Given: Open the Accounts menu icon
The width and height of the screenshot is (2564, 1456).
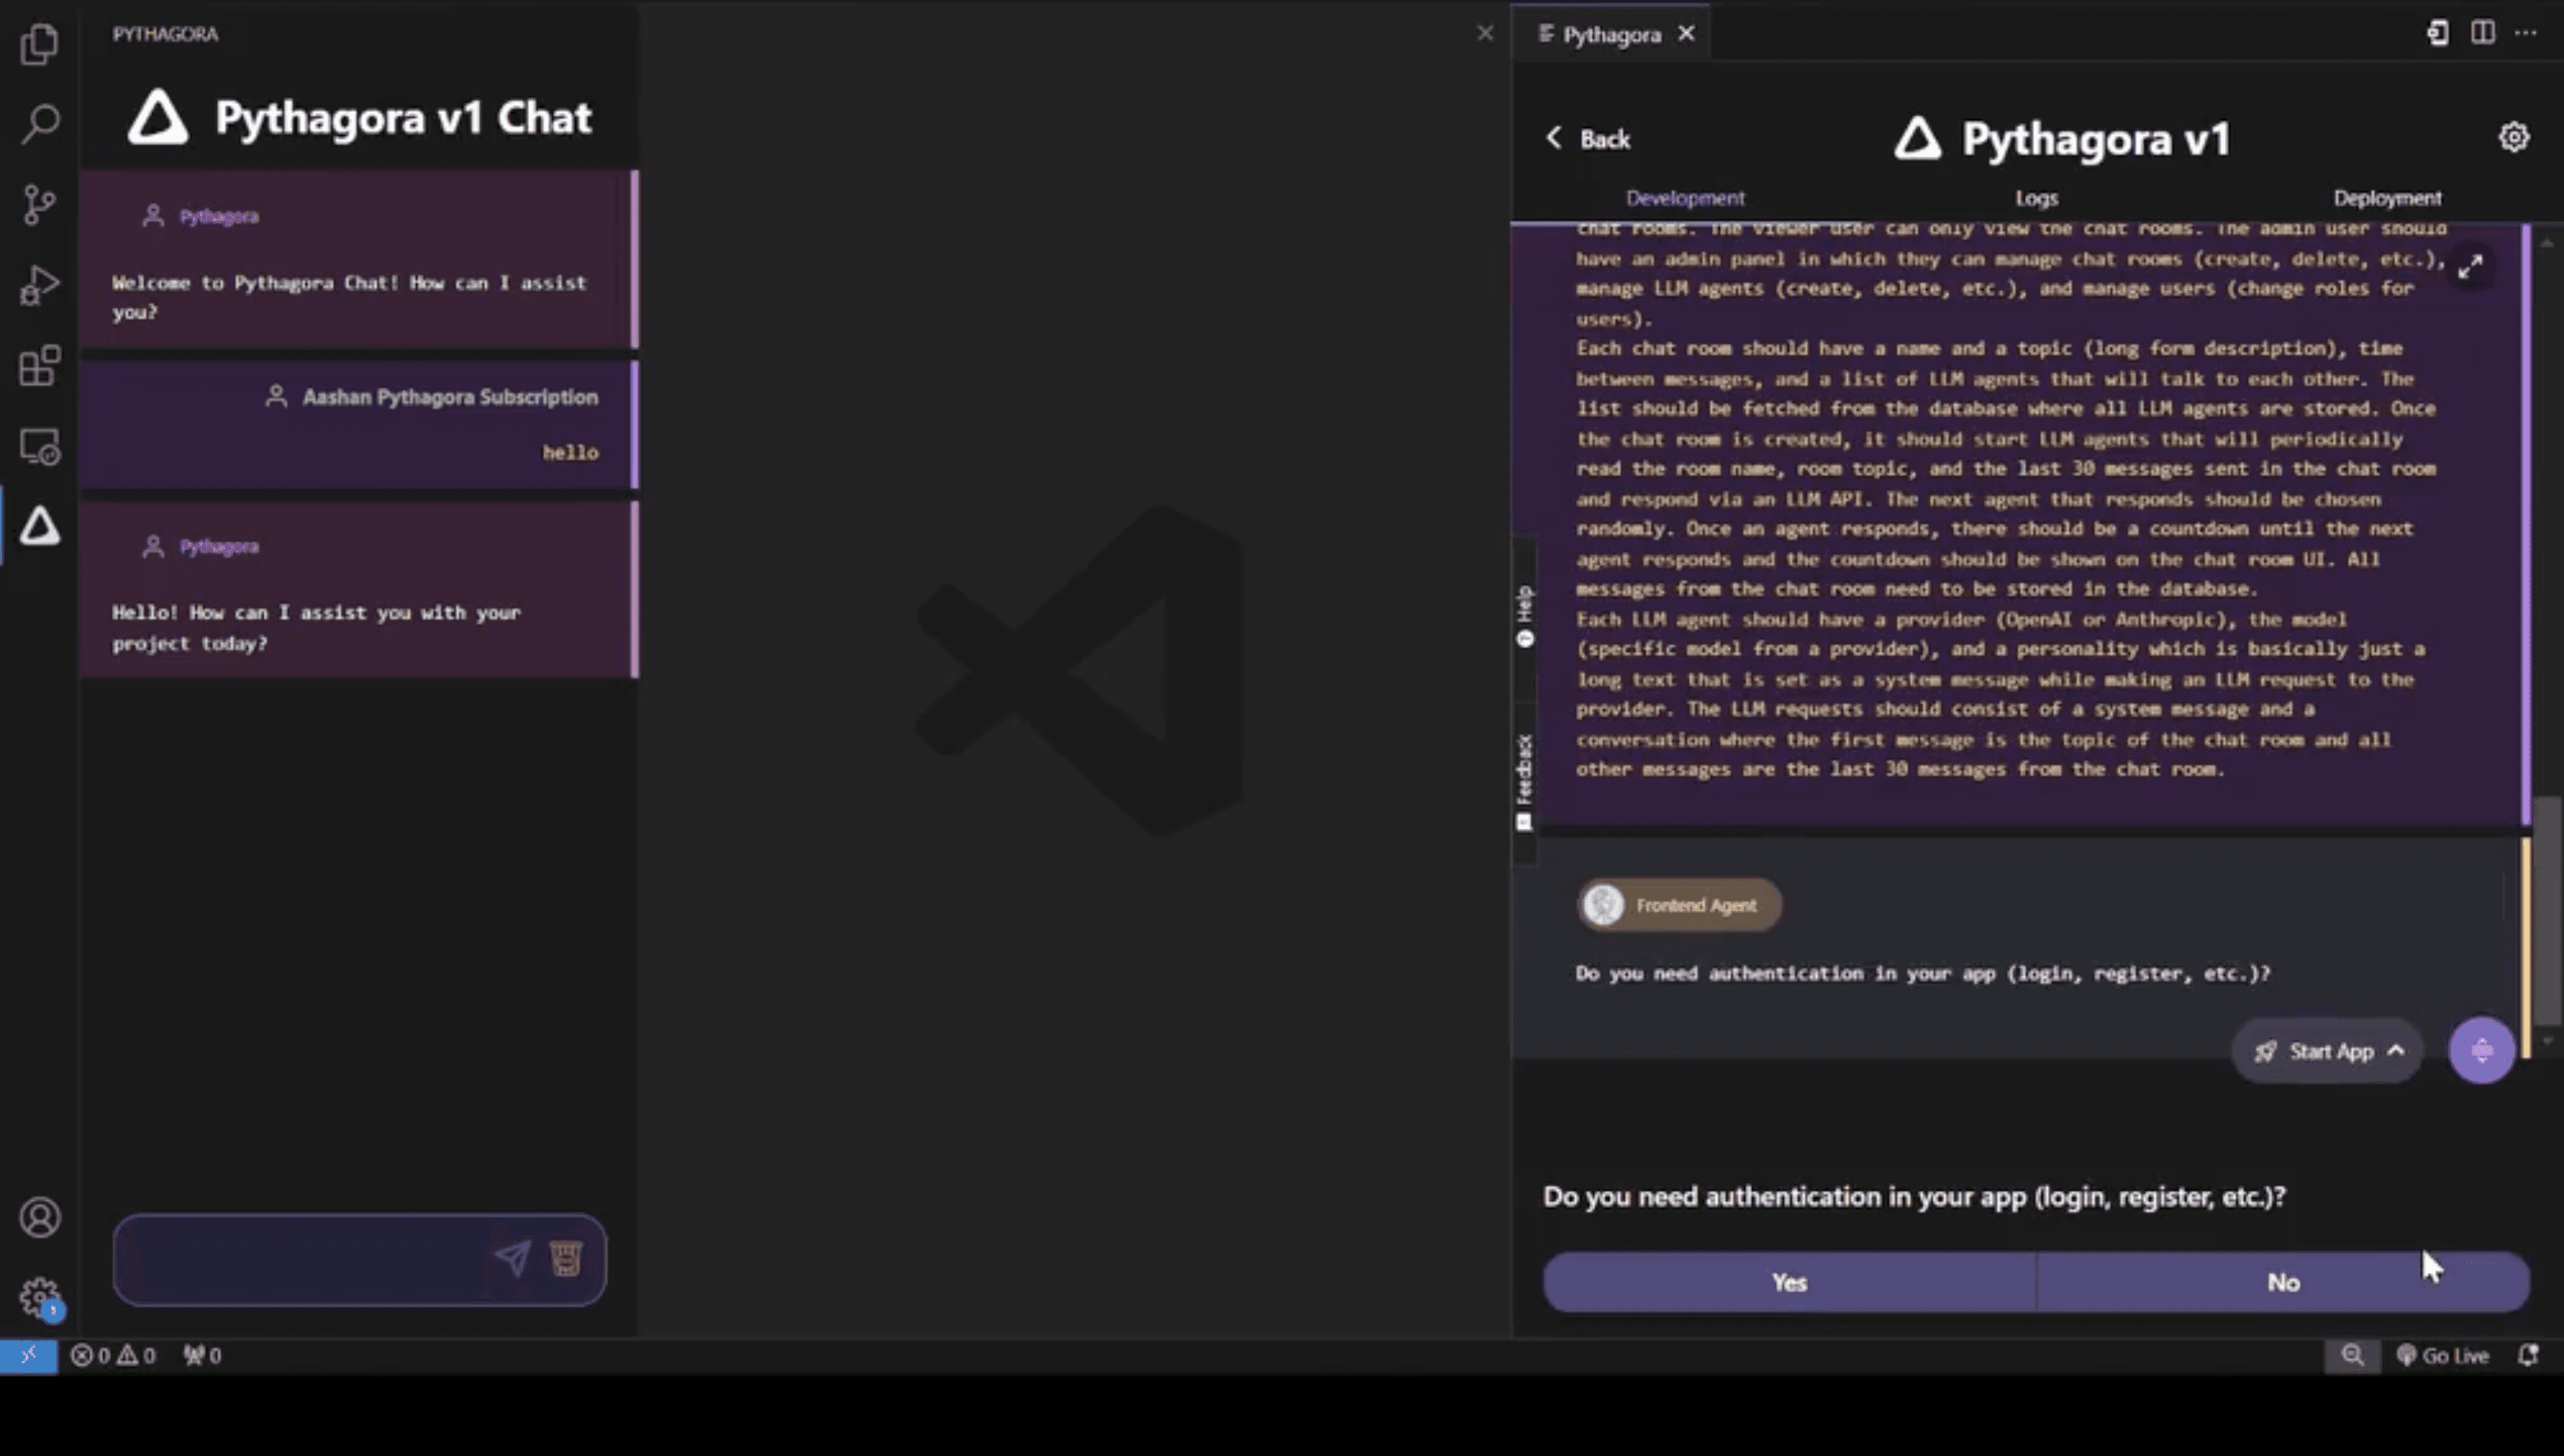Looking at the screenshot, I should [39, 1217].
